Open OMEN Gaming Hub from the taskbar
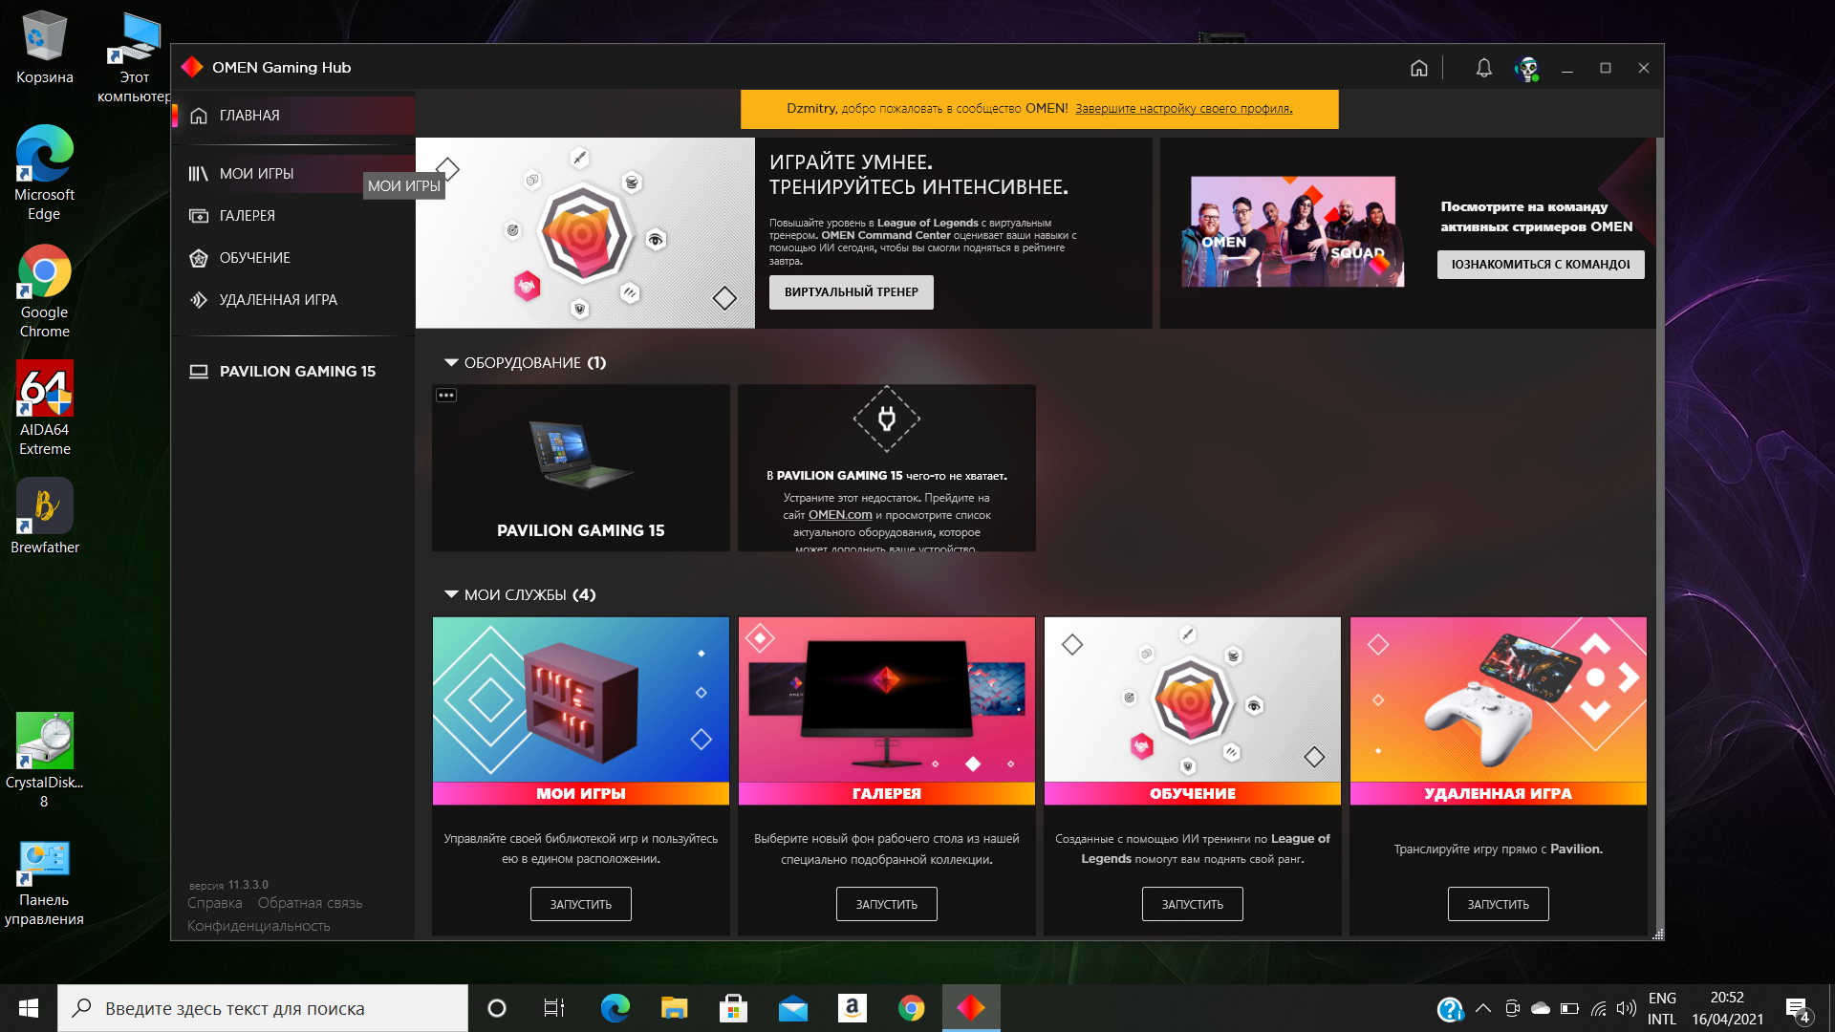 tap(970, 1007)
